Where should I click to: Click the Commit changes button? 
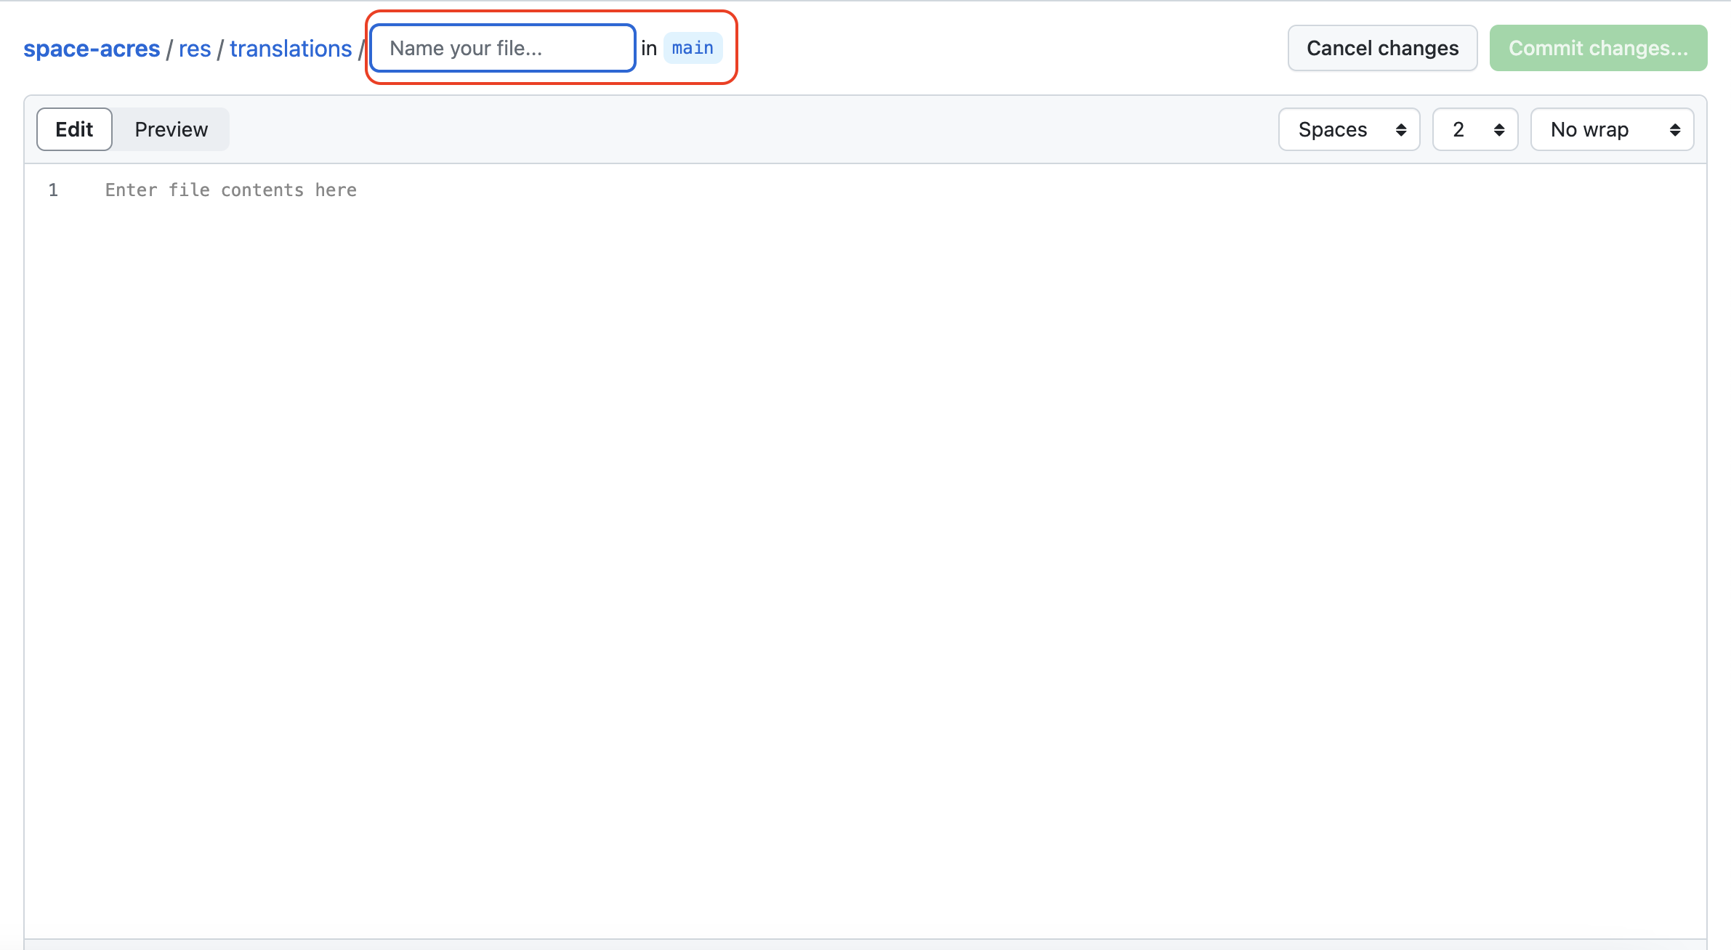(x=1597, y=48)
